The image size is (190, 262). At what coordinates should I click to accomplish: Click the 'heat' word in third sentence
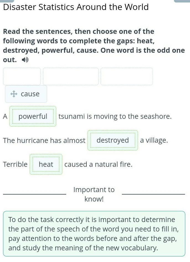(46, 164)
